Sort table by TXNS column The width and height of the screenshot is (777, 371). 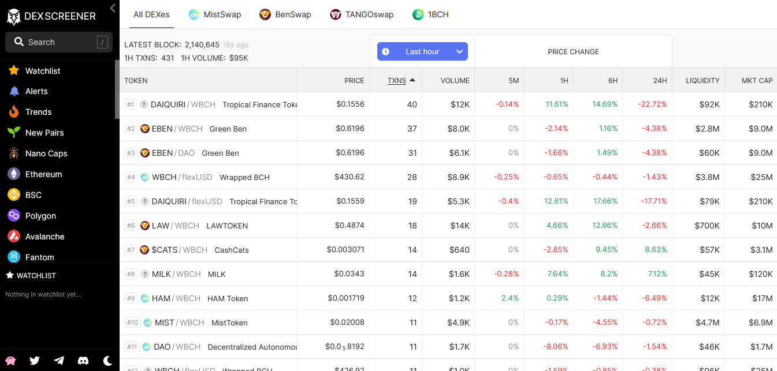pos(397,80)
